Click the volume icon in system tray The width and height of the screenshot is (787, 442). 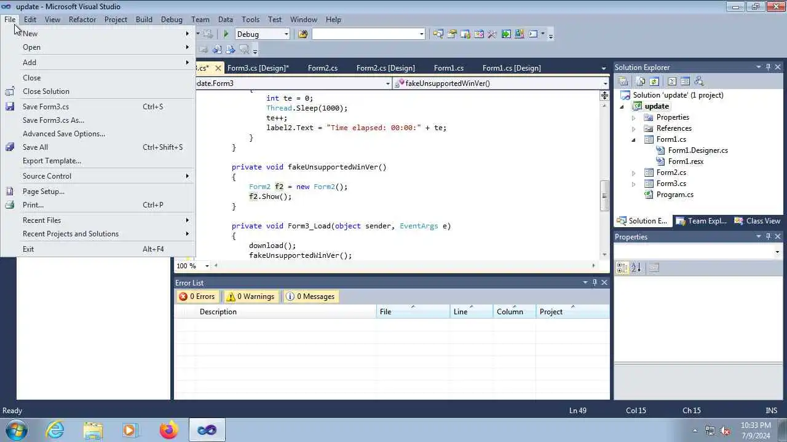(725, 430)
